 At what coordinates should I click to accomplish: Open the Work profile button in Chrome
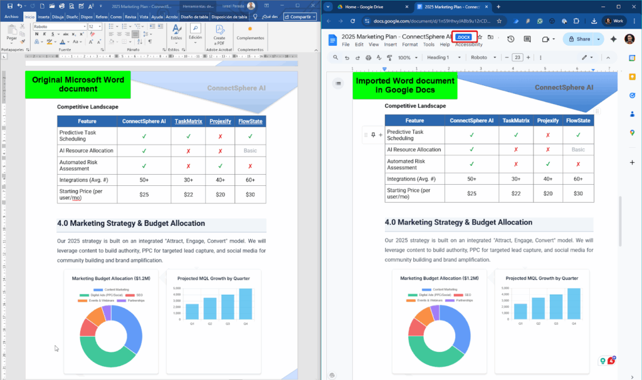click(x=614, y=21)
